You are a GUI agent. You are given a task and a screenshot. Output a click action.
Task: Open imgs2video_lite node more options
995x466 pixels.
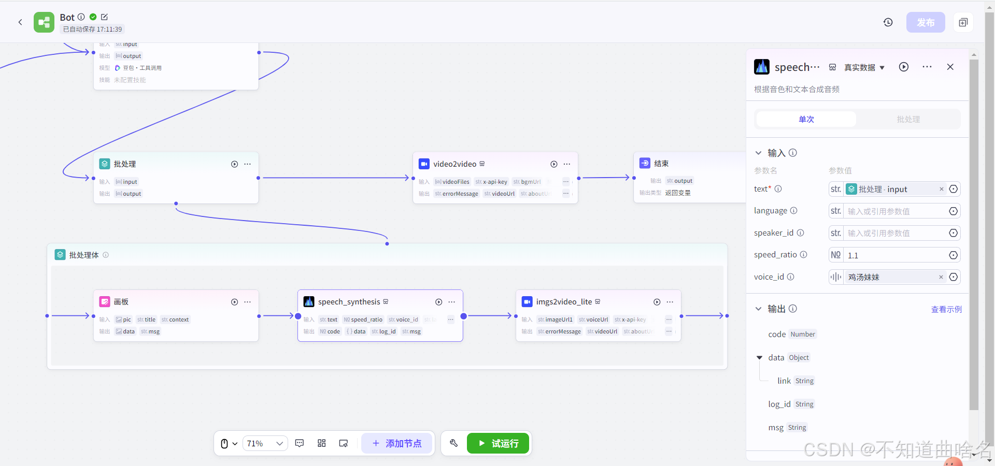pyautogui.click(x=670, y=302)
